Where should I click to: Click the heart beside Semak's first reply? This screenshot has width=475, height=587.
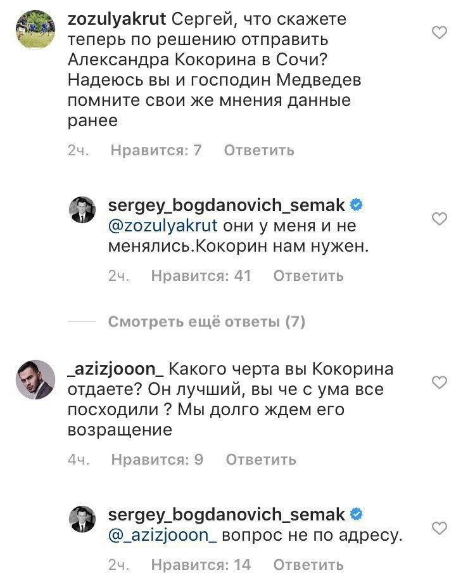click(440, 218)
